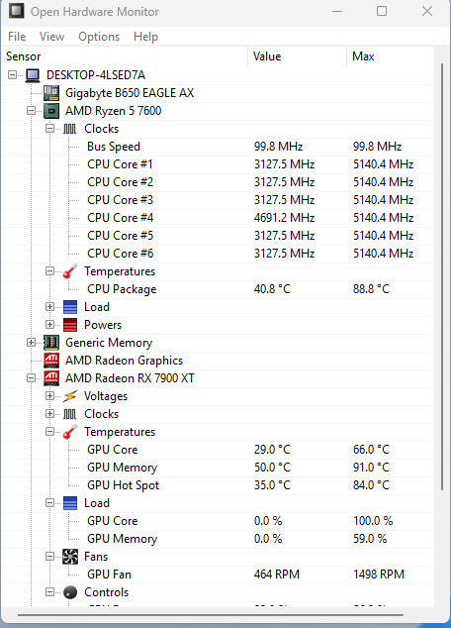Click the ATI icon beside AMD Radeon Graphics
Image resolution: width=451 pixels, height=628 pixels.
tap(51, 361)
